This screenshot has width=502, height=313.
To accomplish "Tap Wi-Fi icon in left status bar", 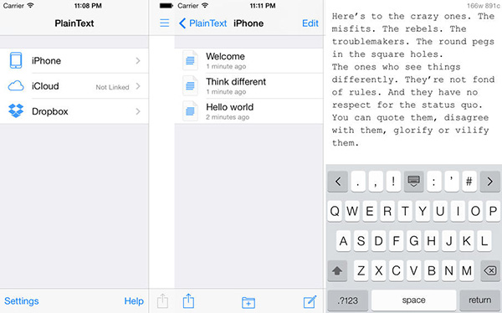I will 30,6.
